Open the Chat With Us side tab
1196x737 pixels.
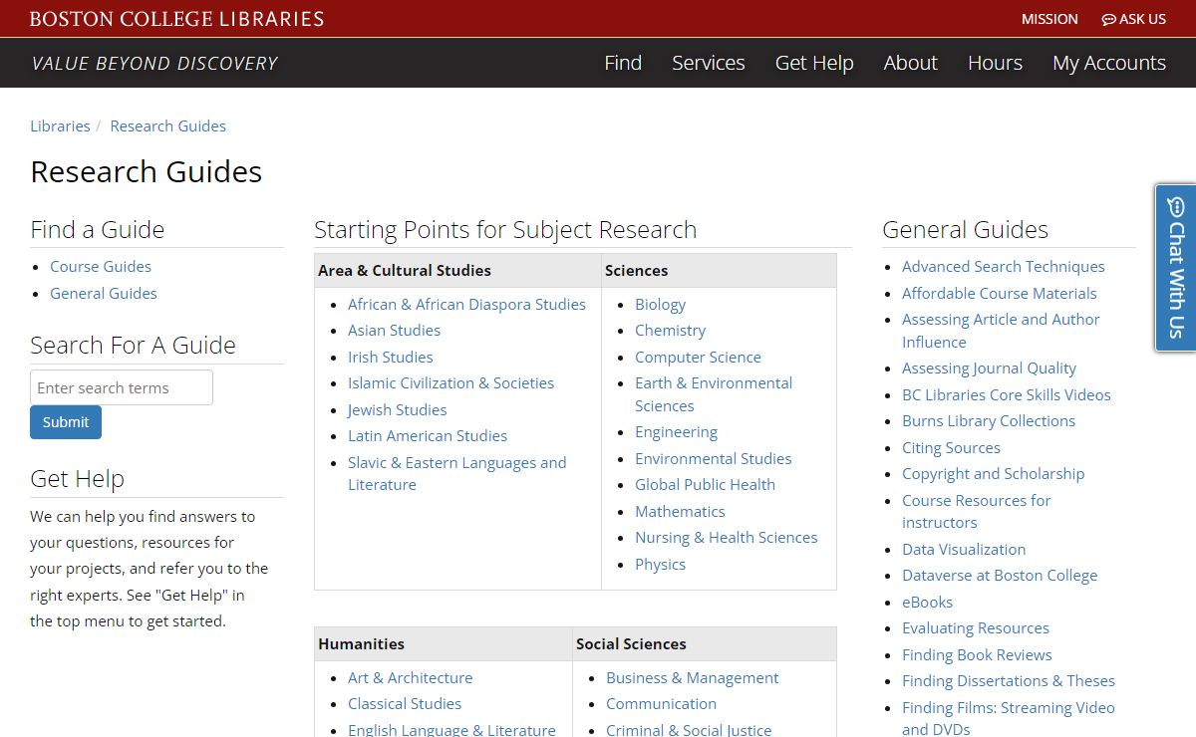1176,268
